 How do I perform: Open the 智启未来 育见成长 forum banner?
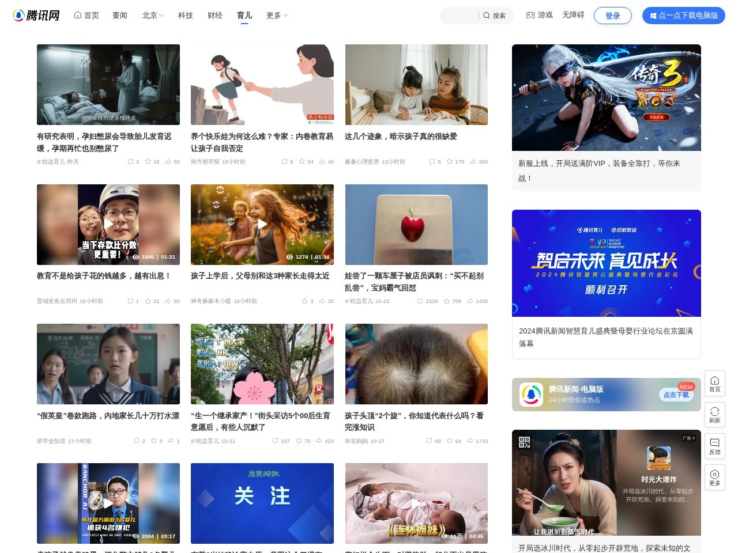tap(607, 263)
